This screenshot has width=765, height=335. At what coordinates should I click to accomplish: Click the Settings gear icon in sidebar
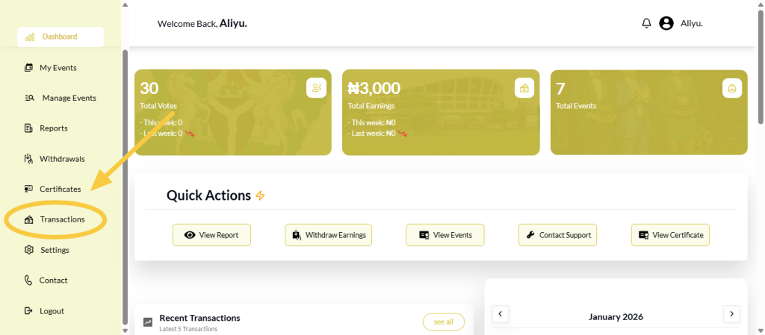29,250
